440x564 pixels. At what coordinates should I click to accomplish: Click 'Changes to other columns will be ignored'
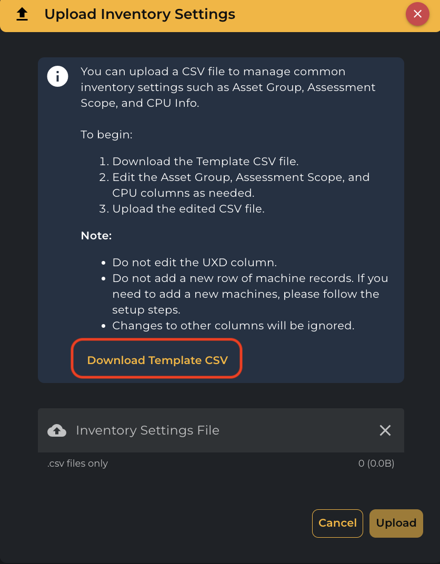pyautogui.click(x=233, y=326)
